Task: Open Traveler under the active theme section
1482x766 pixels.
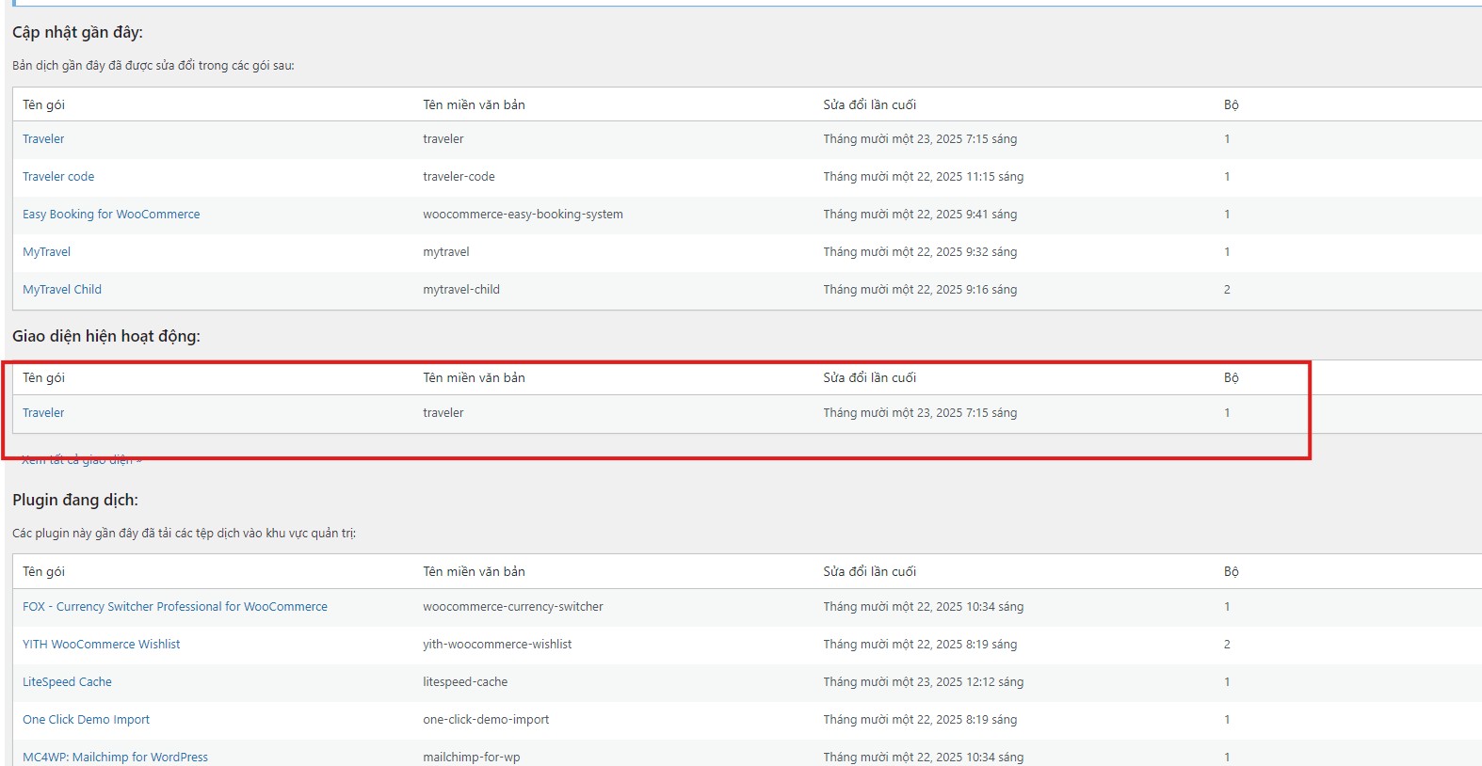Action: (43, 413)
